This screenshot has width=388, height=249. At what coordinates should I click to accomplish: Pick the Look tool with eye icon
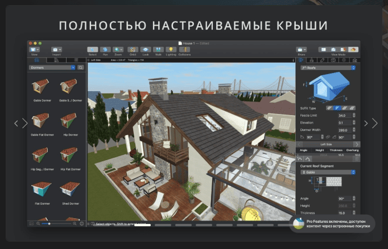pos(146,50)
